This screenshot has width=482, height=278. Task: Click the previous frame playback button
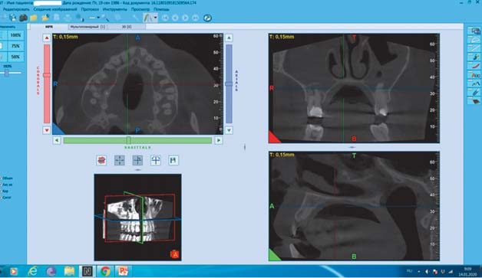pyautogui.click(x=175, y=18)
